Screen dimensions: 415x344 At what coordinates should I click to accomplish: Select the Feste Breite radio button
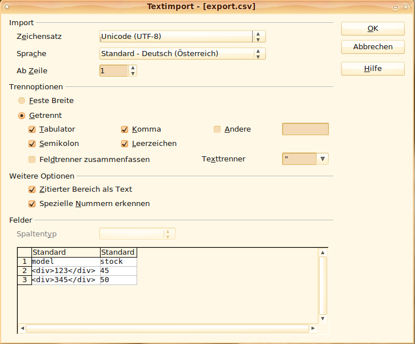pos(22,101)
